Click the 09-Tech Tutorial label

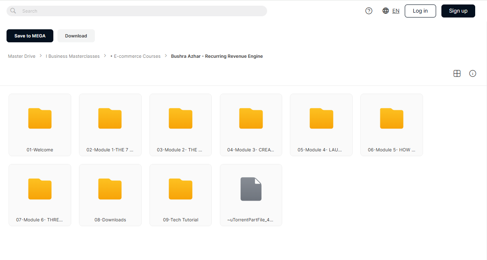click(180, 220)
